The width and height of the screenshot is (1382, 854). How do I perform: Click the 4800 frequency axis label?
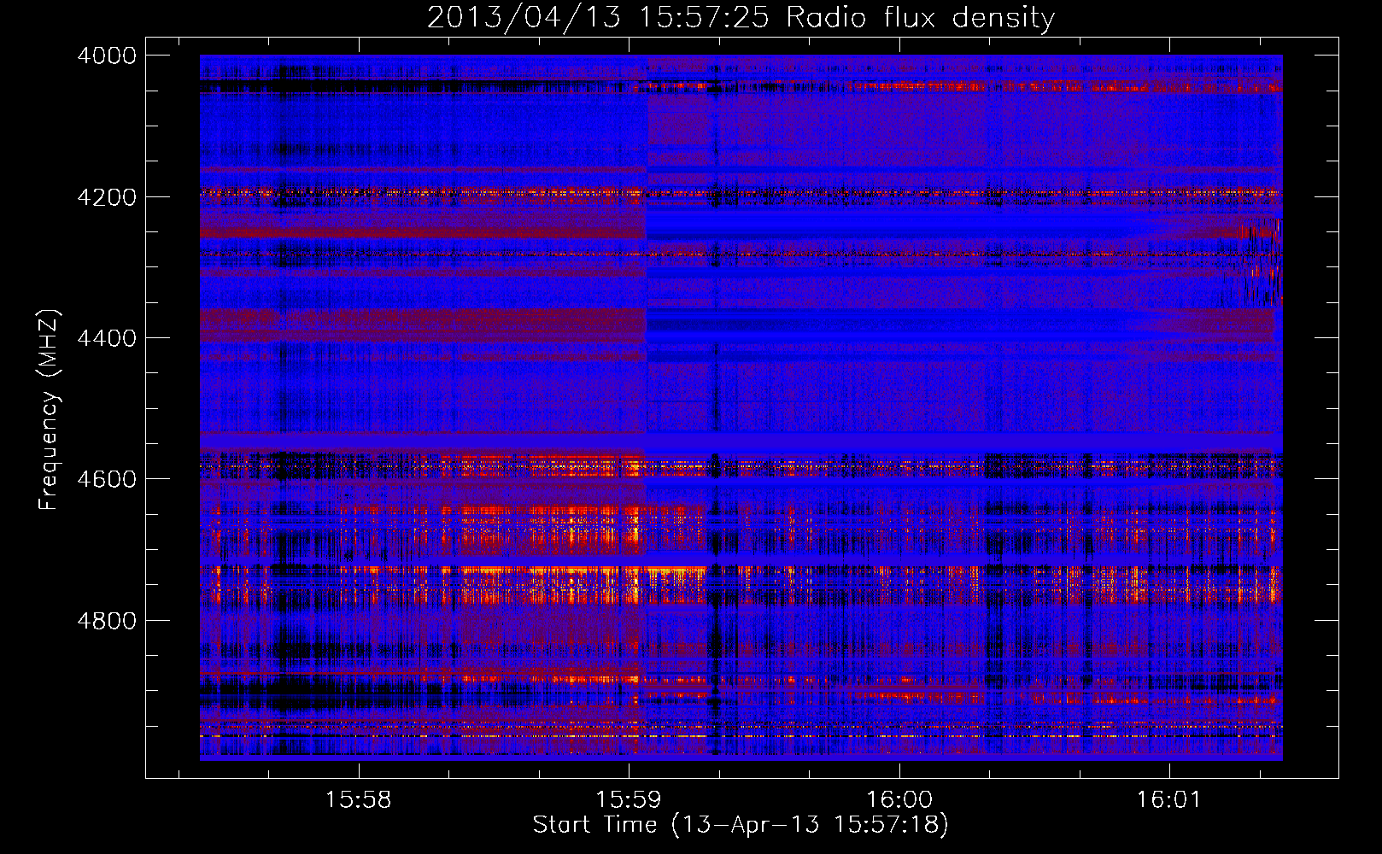click(107, 621)
